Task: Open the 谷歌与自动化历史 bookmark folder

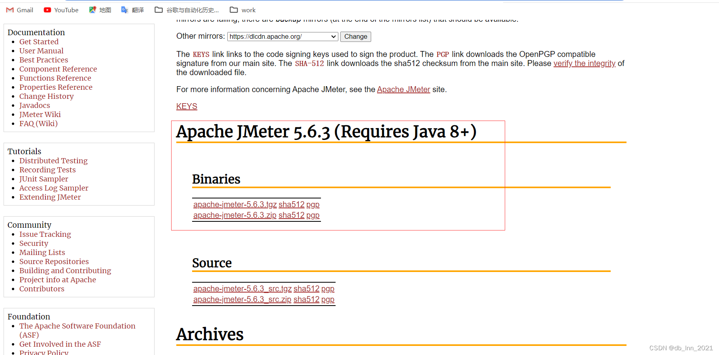Action: (x=187, y=10)
